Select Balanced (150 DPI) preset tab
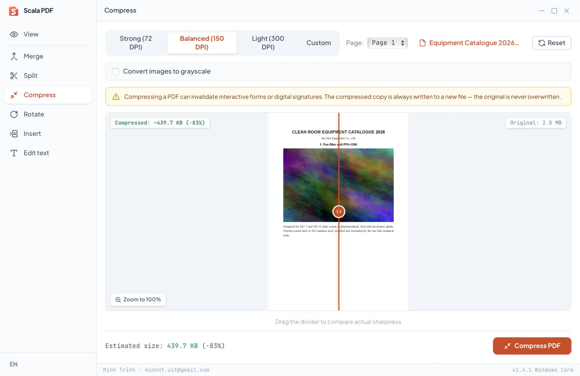Viewport: 580px width, 376px height. (x=202, y=43)
